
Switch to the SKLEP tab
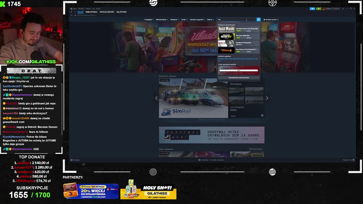(x=81, y=12)
